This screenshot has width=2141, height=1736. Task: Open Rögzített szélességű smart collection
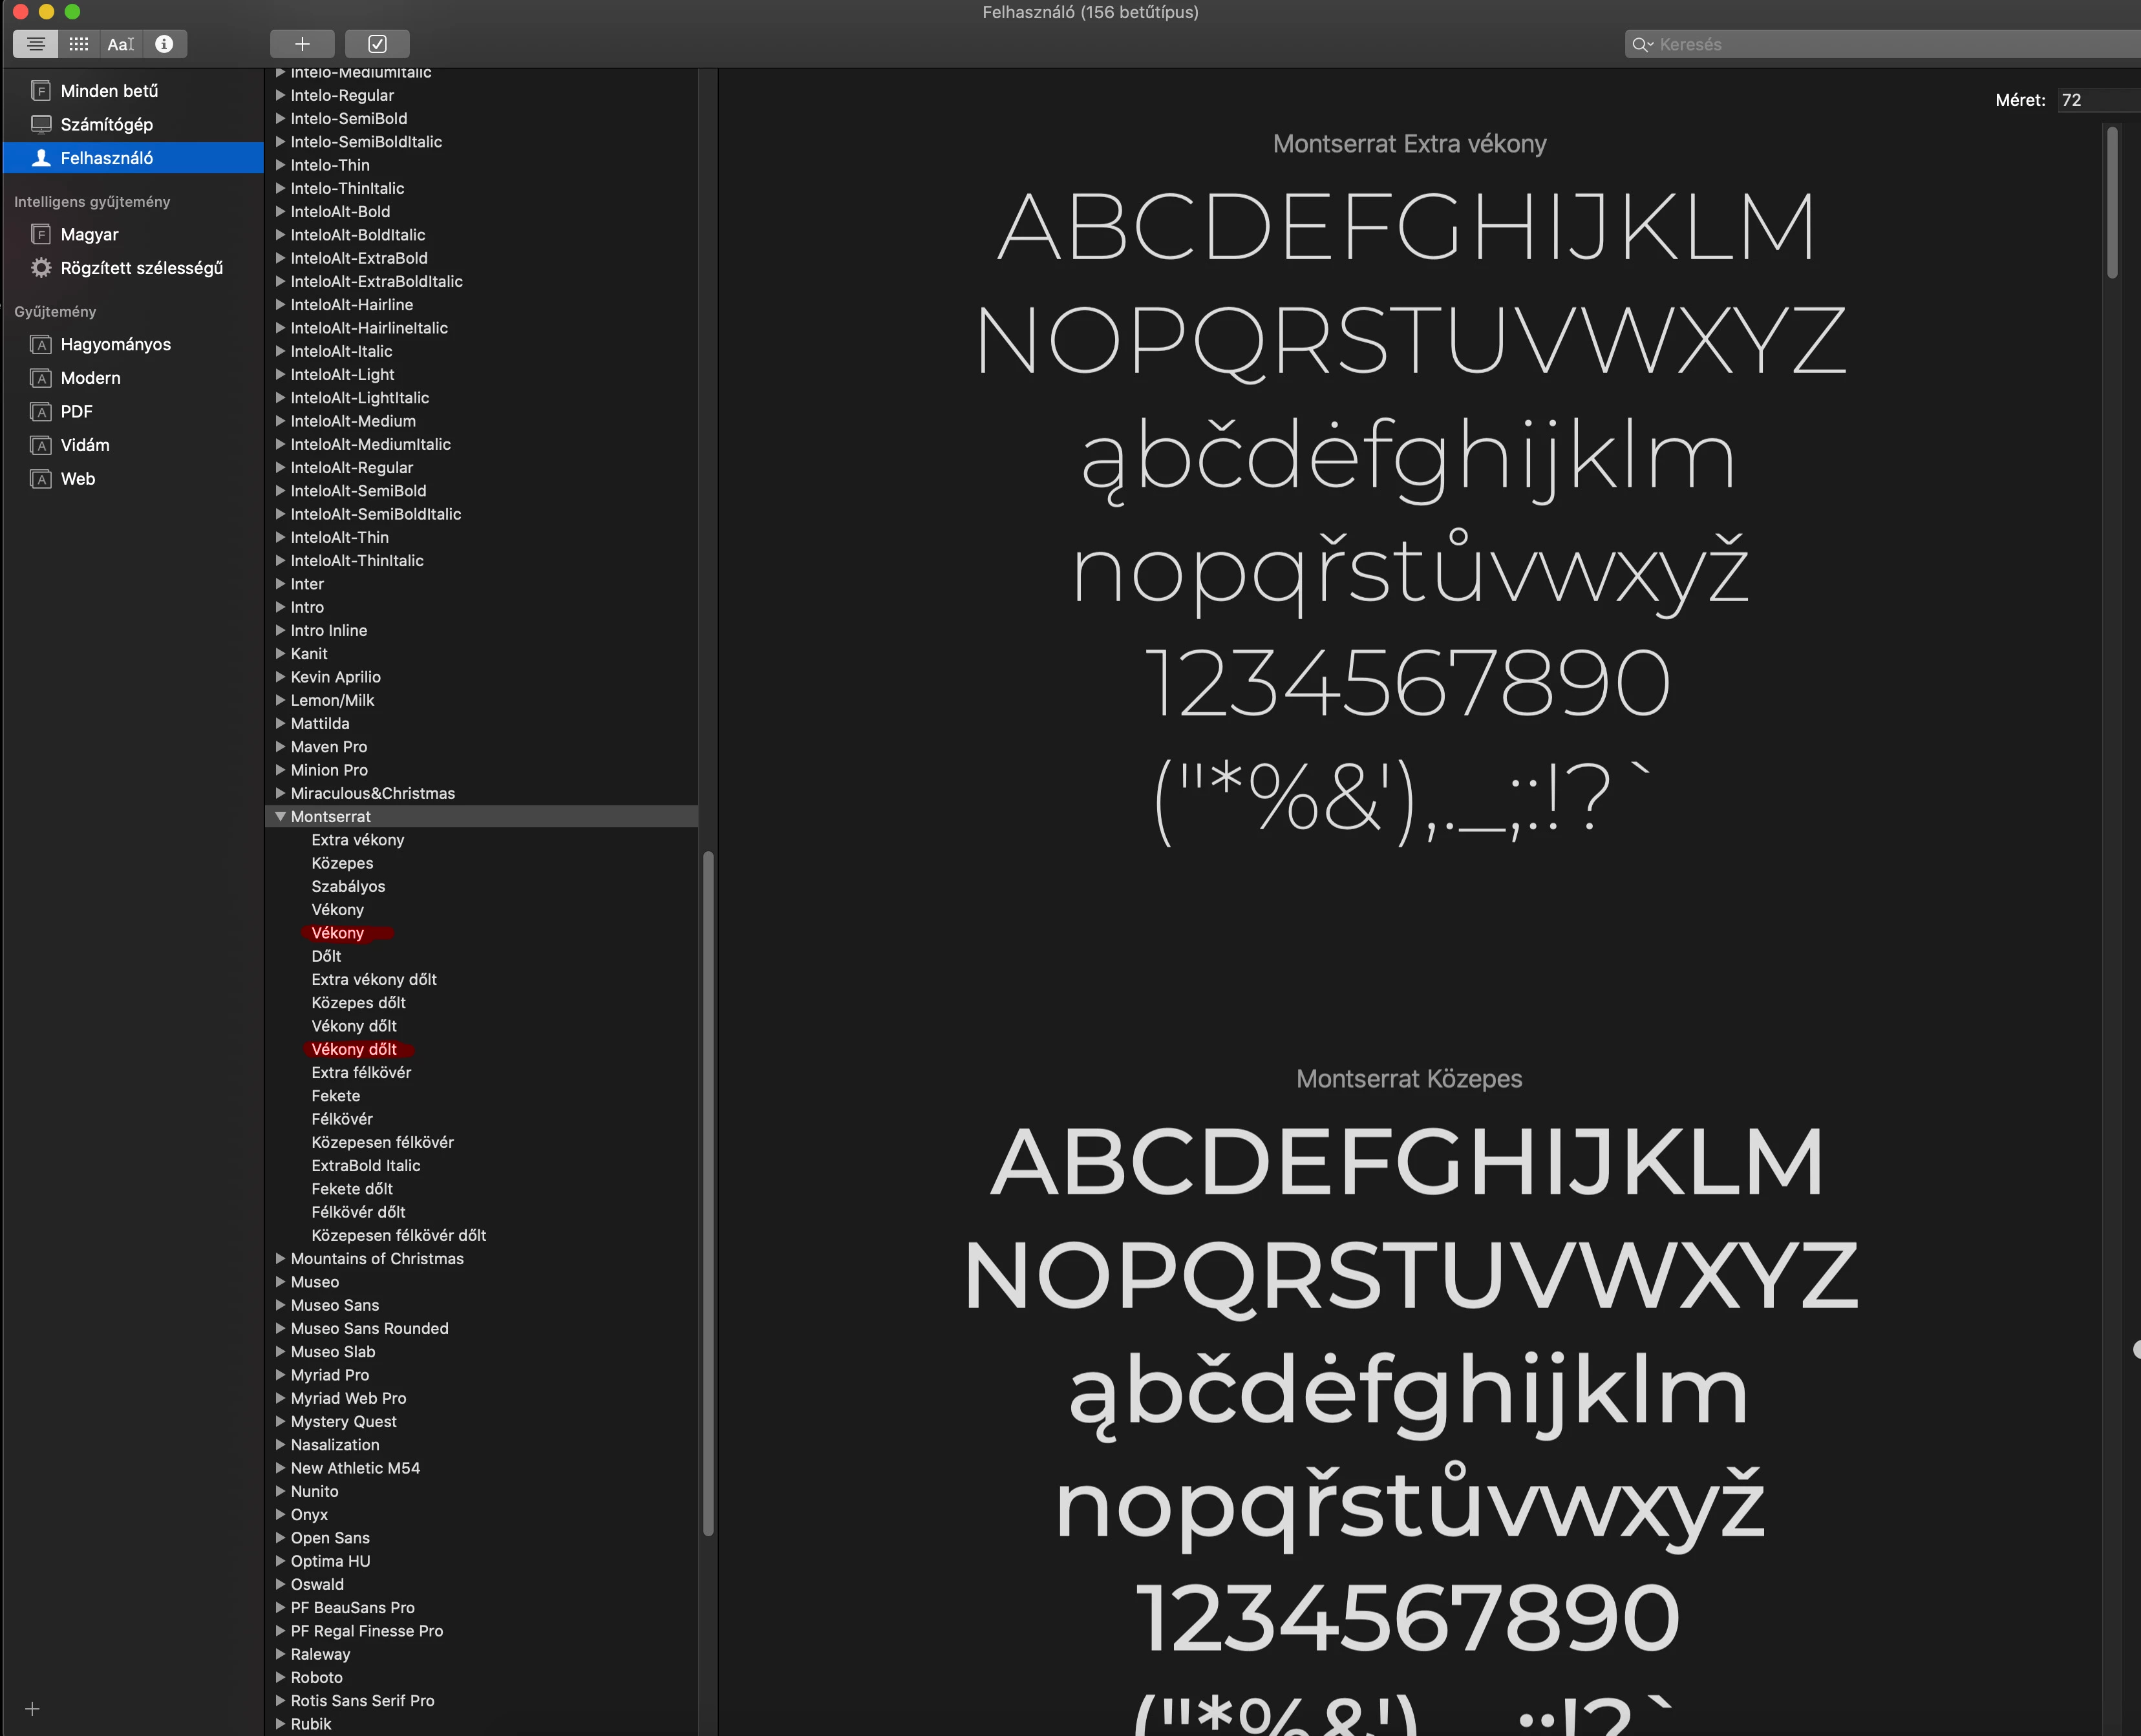coord(141,268)
